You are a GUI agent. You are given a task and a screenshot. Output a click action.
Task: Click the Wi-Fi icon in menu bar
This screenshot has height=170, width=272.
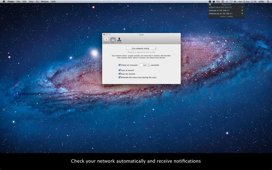(x=231, y=2)
